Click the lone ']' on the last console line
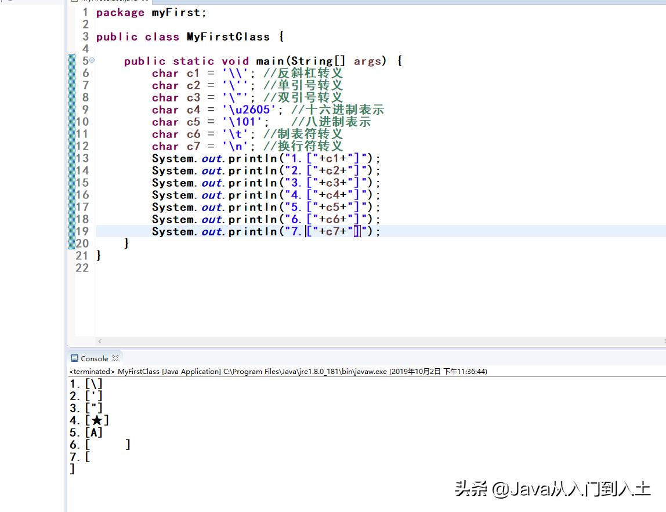The image size is (666, 512). coord(72,469)
